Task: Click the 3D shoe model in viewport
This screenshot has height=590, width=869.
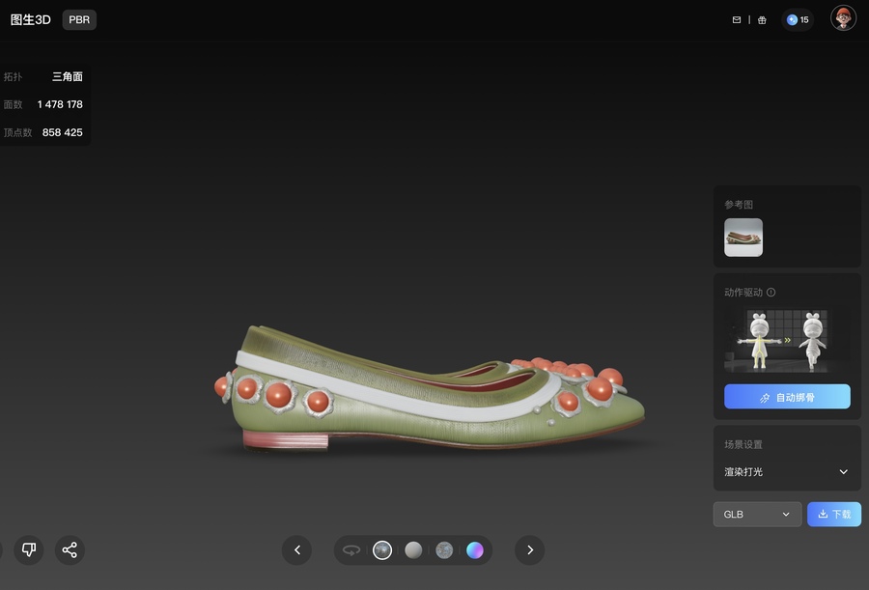Action: (430, 388)
